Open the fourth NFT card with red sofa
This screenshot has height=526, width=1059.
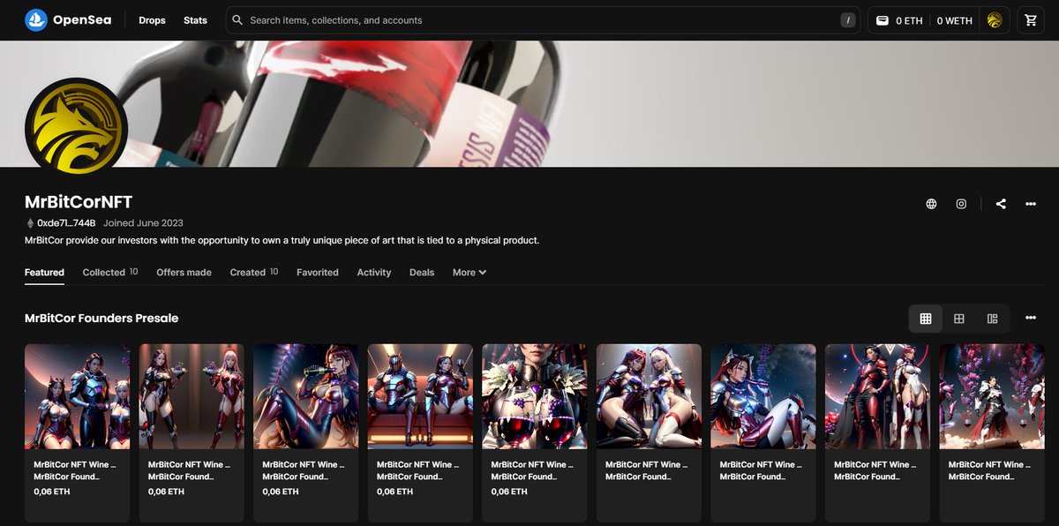tap(420, 432)
